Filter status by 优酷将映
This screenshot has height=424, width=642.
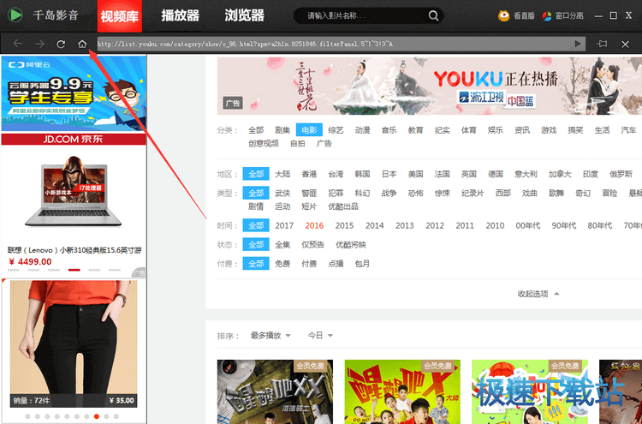[x=351, y=245]
